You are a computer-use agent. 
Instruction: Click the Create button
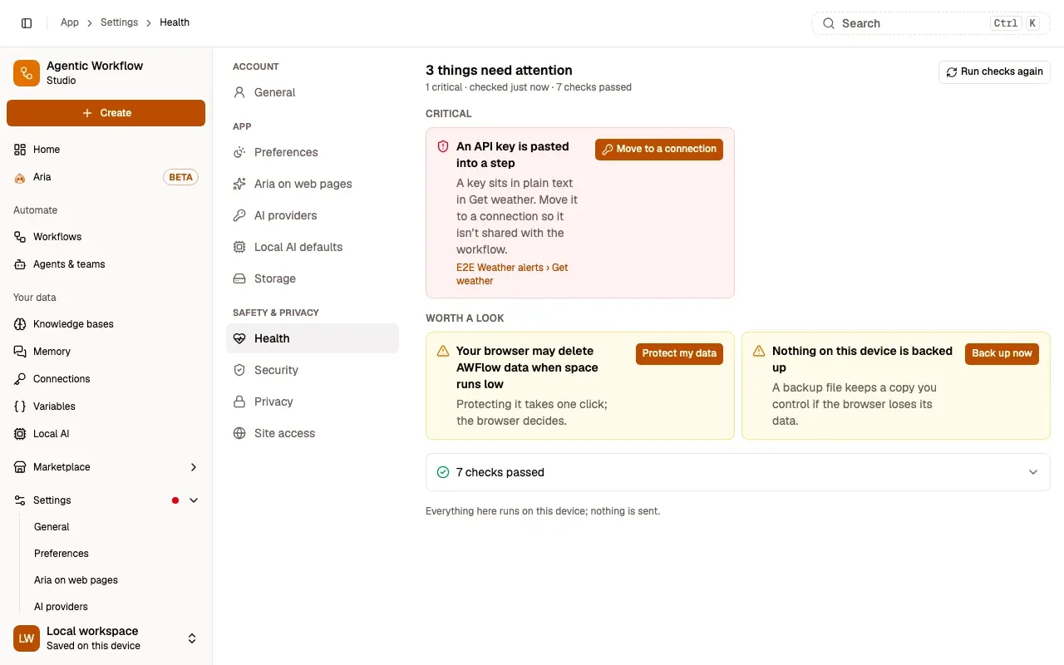click(x=106, y=113)
